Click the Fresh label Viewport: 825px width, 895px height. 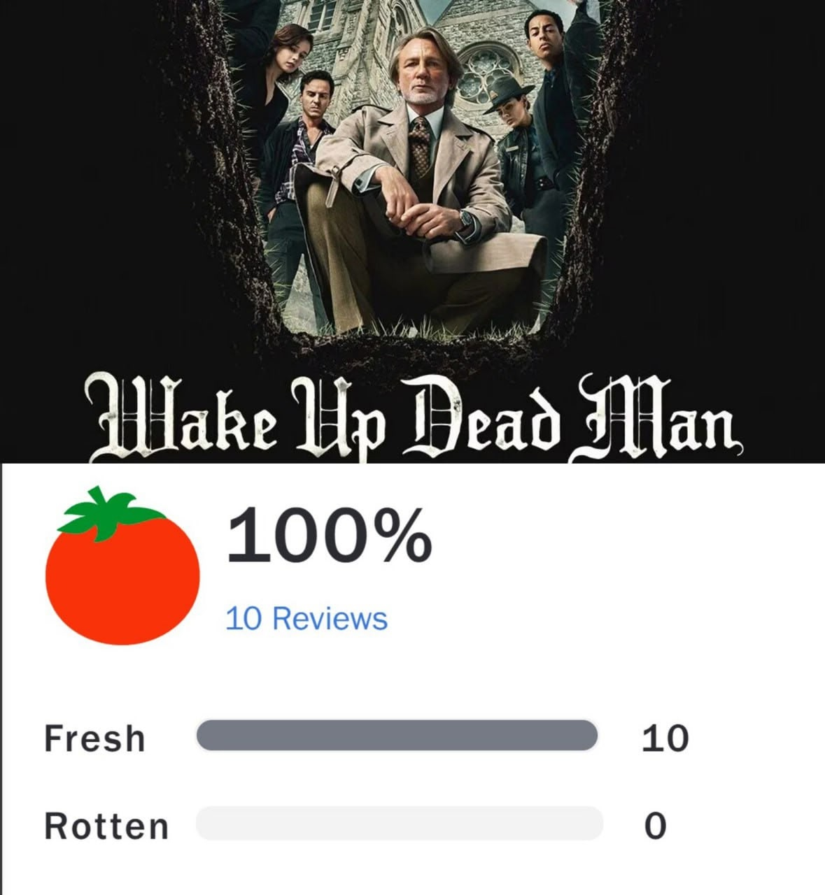pyautogui.click(x=94, y=738)
